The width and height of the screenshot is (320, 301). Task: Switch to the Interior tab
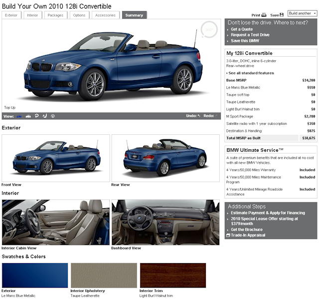click(x=32, y=15)
